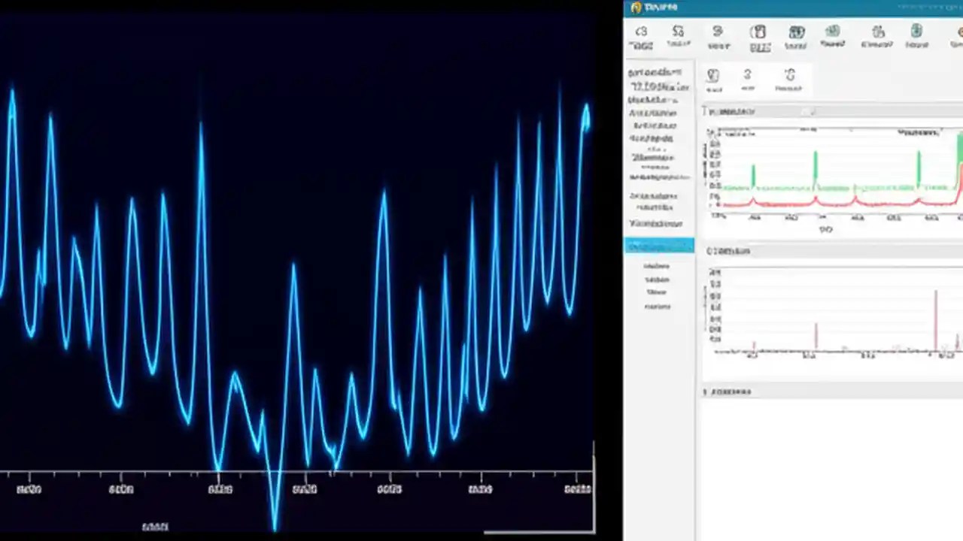963x541 pixels.
Task: Select the first toolbar icon on the left
Action: (x=641, y=34)
